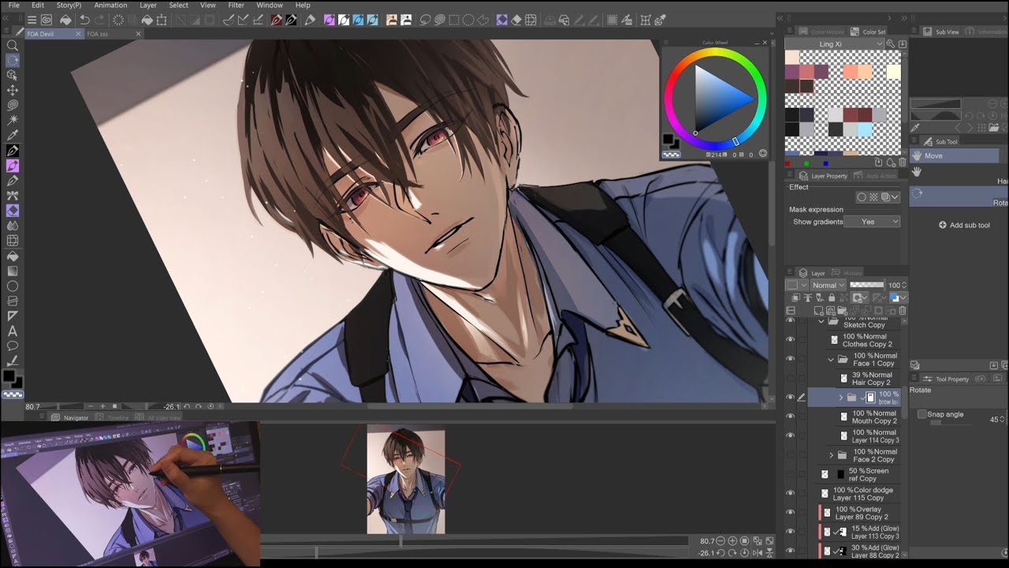Toggle visibility of Clothes Copy 2 layer
Image resolution: width=1009 pixels, height=568 pixels.
tap(790, 340)
